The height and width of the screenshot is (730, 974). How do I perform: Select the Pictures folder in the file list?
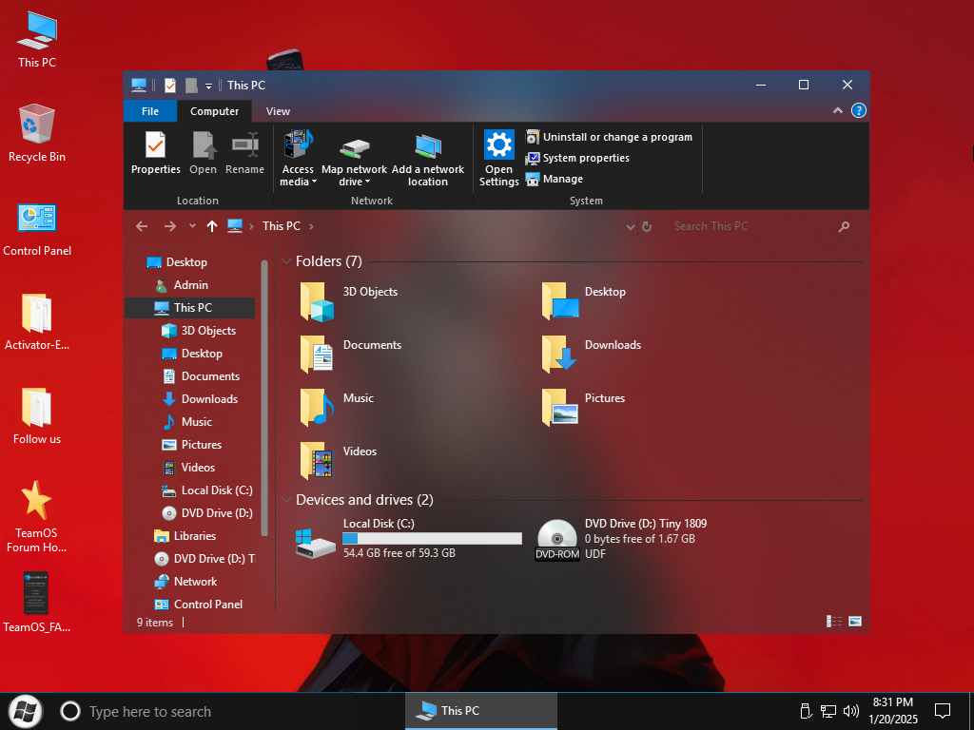click(583, 409)
